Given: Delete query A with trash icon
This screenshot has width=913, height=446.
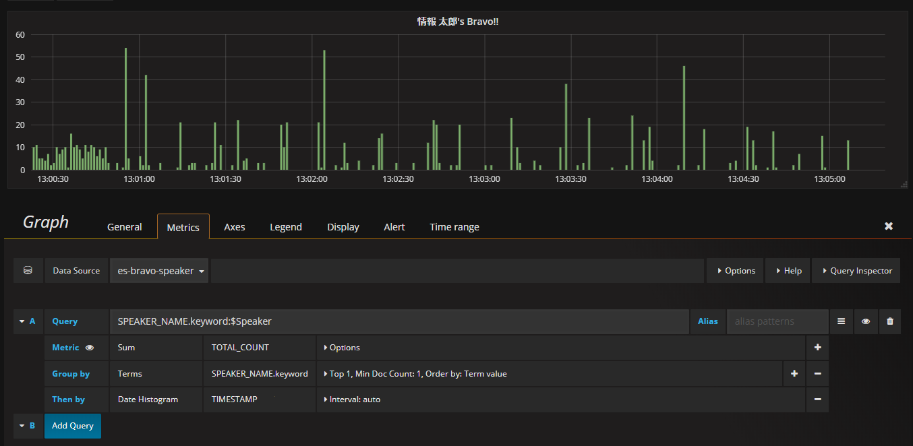Looking at the screenshot, I should click(889, 321).
